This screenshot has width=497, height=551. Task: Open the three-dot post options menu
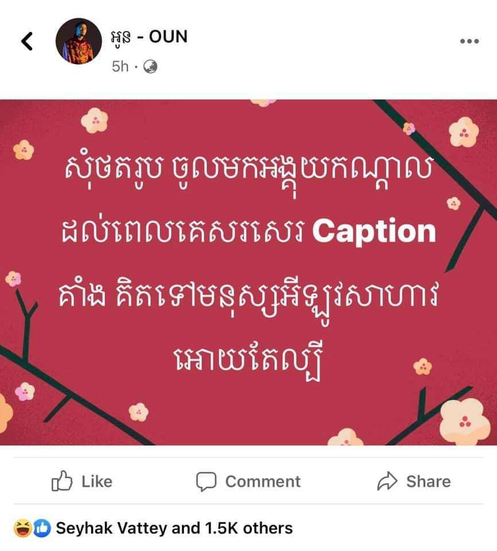[469, 41]
